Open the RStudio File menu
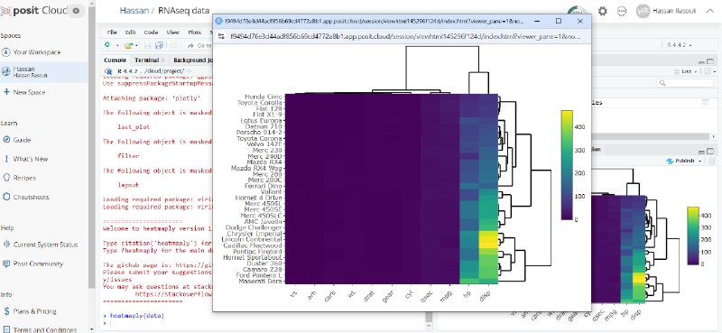Image resolution: width=722 pixels, height=333 pixels. point(112,32)
